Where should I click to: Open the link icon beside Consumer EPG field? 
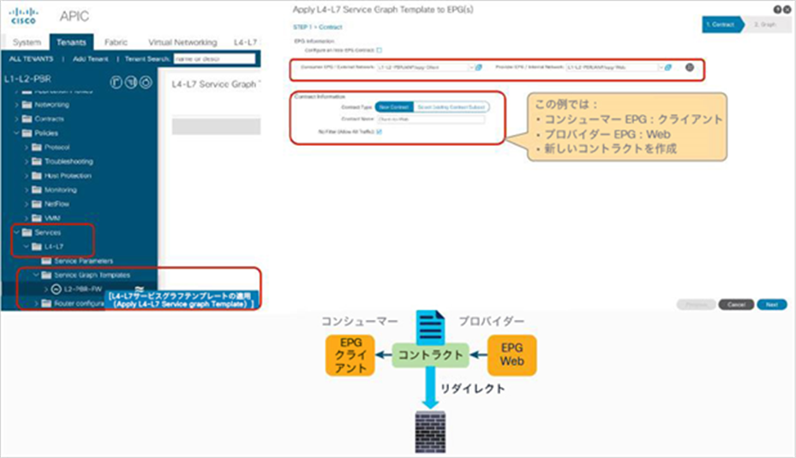pyautogui.click(x=478, y=67)
